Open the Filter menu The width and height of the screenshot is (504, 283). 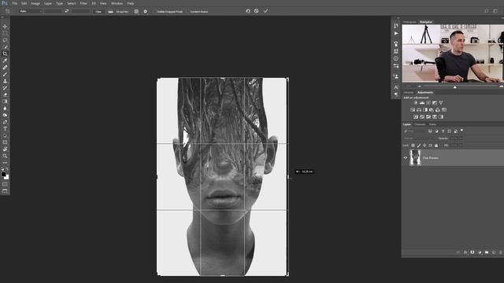point(83,3)
